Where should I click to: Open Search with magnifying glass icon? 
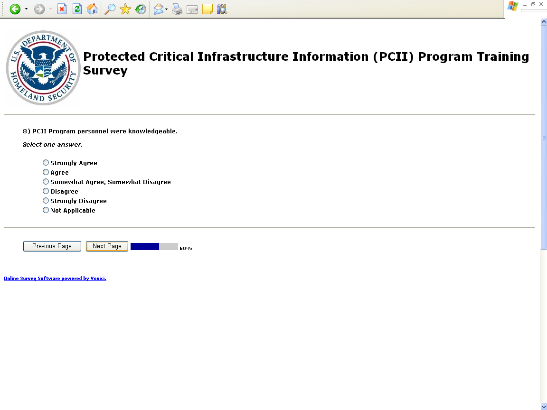(x=110, y=9)
